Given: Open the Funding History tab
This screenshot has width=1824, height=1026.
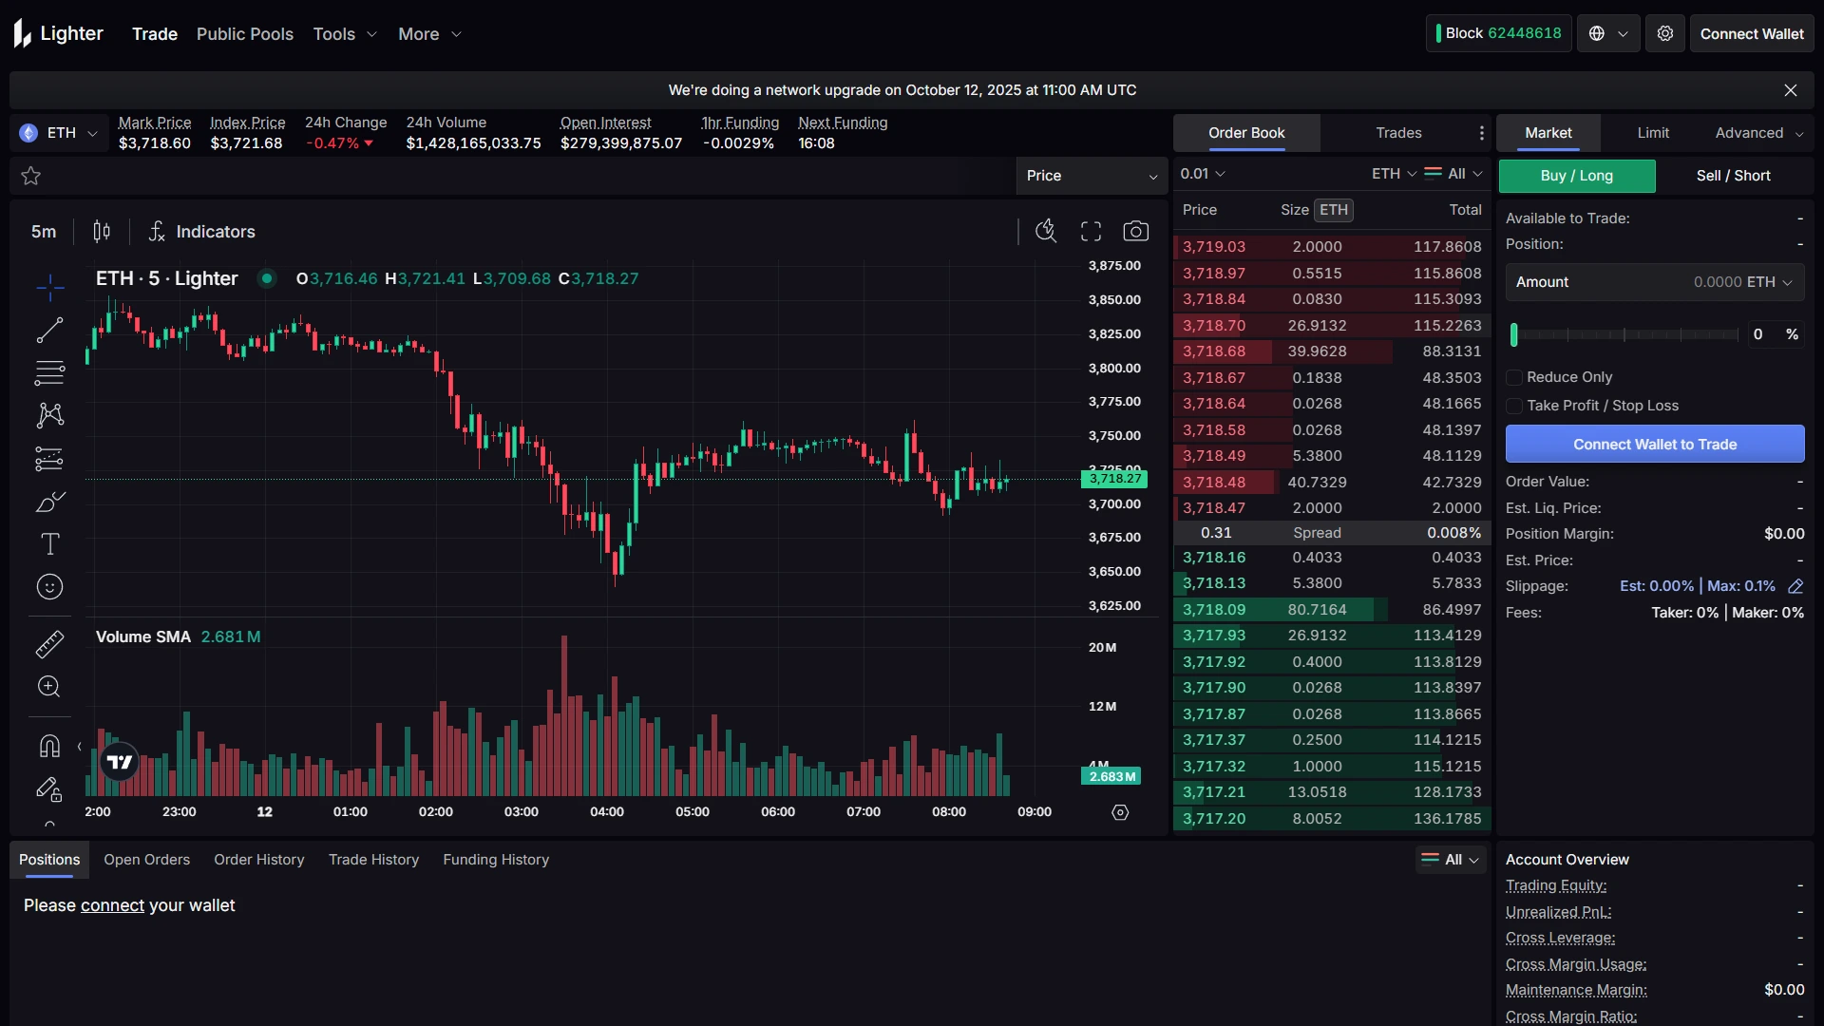Looking at the screenshot, I should tap(496, 859).
